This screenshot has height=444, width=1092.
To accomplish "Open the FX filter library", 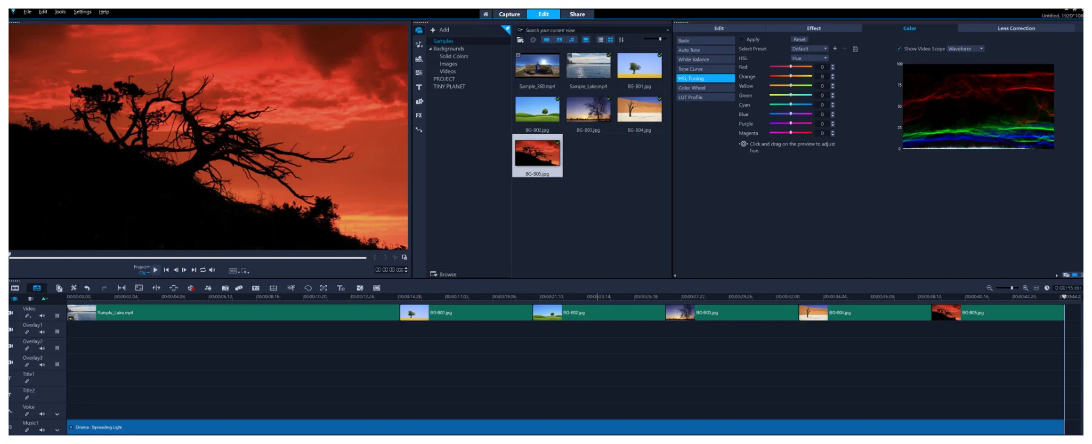I will point(419,115).
